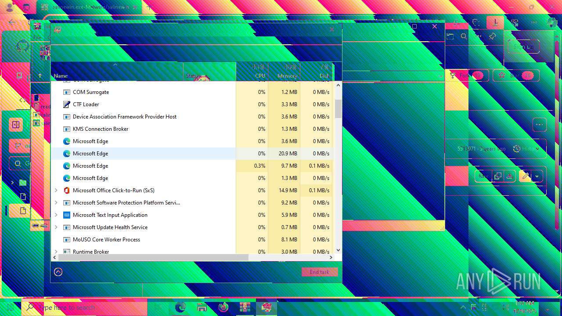Show hidden system tray icons

463,307
